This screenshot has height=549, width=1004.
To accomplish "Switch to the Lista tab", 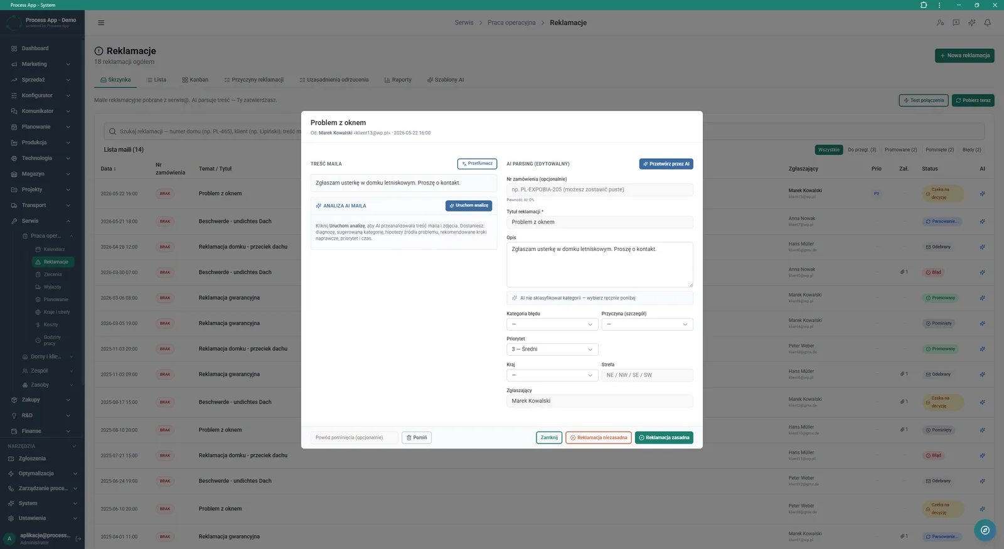I will (x=156, y=80).
